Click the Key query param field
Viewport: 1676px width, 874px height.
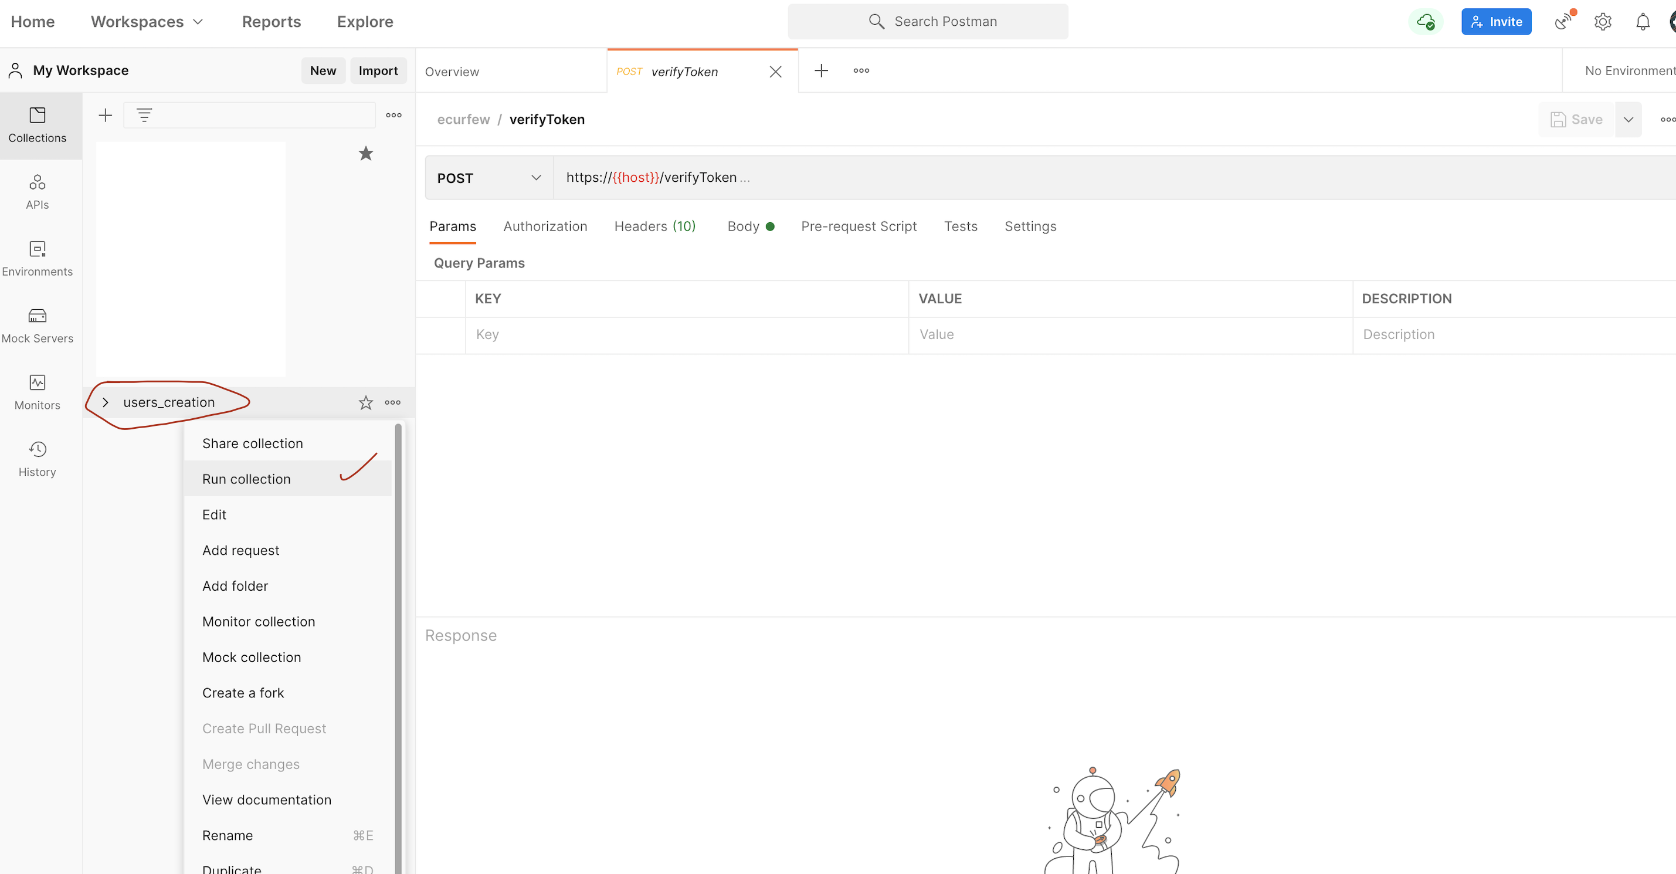pyautogui.click(x=687, y=334)
